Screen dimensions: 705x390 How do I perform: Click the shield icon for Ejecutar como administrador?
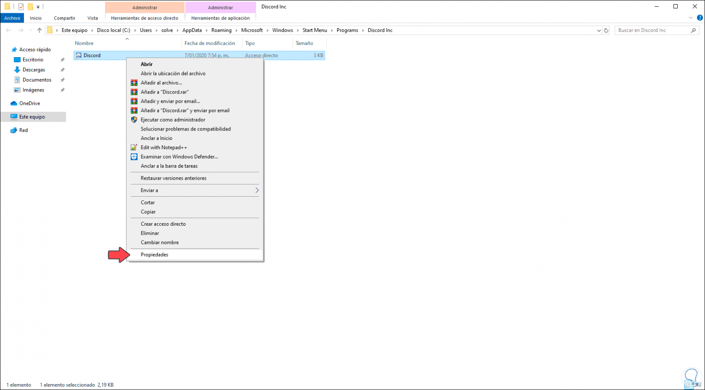(x=134, y=120)
